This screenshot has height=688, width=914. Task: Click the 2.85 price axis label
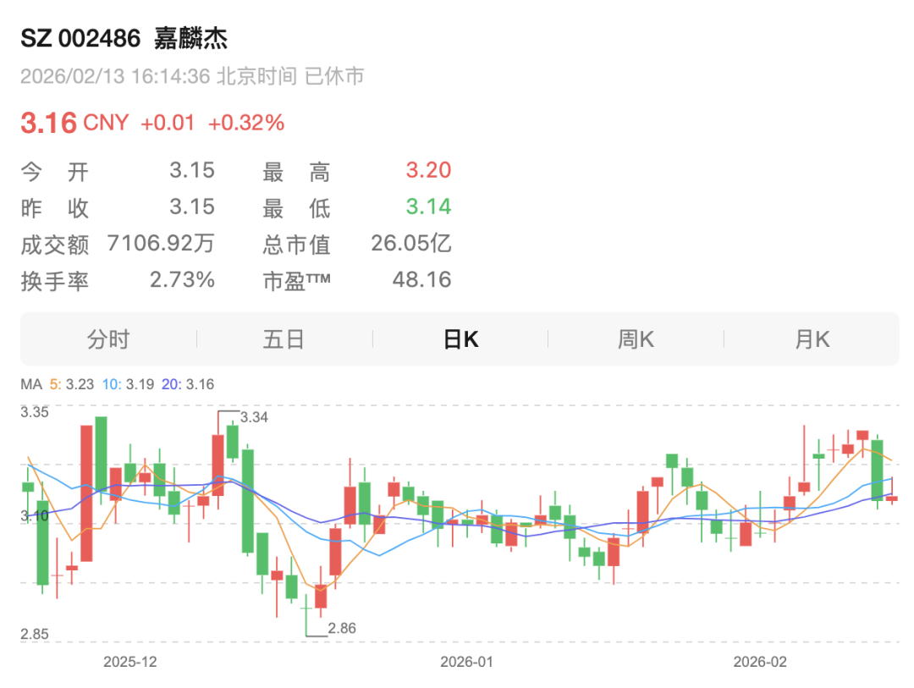[35, 635]
